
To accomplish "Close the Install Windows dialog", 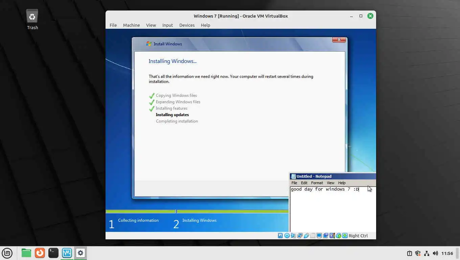I will pyautogui.click(x=339, y=40).
